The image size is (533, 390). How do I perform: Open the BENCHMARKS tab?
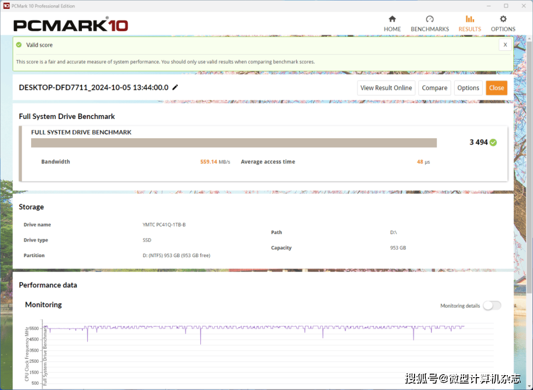(x=430, y=24)
